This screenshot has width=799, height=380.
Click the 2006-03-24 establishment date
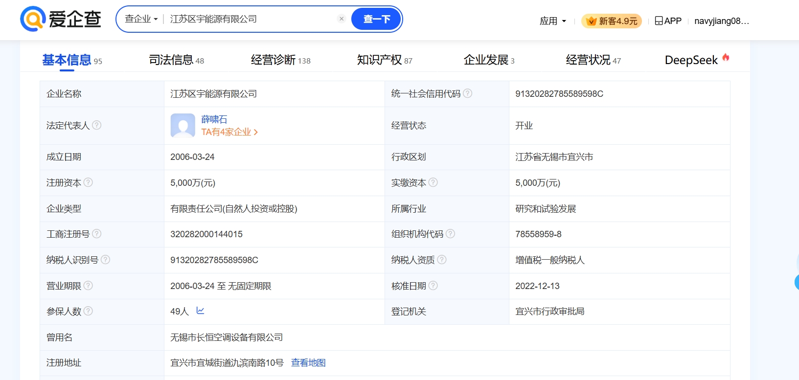click(x=192, y=157)
